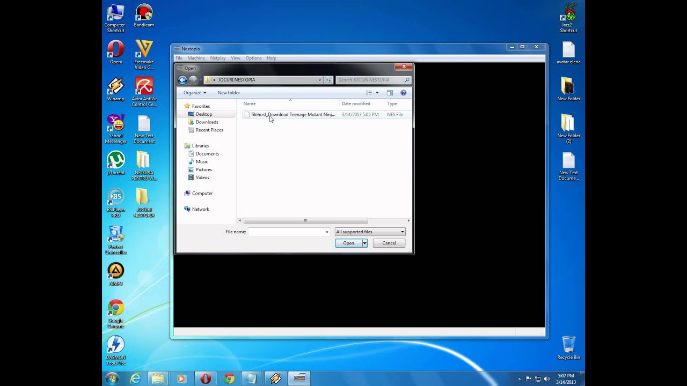This screenshot has width=687, height=386.
Task: Open the Machine menu in Nestopia
Action: [x=196, y=58]
